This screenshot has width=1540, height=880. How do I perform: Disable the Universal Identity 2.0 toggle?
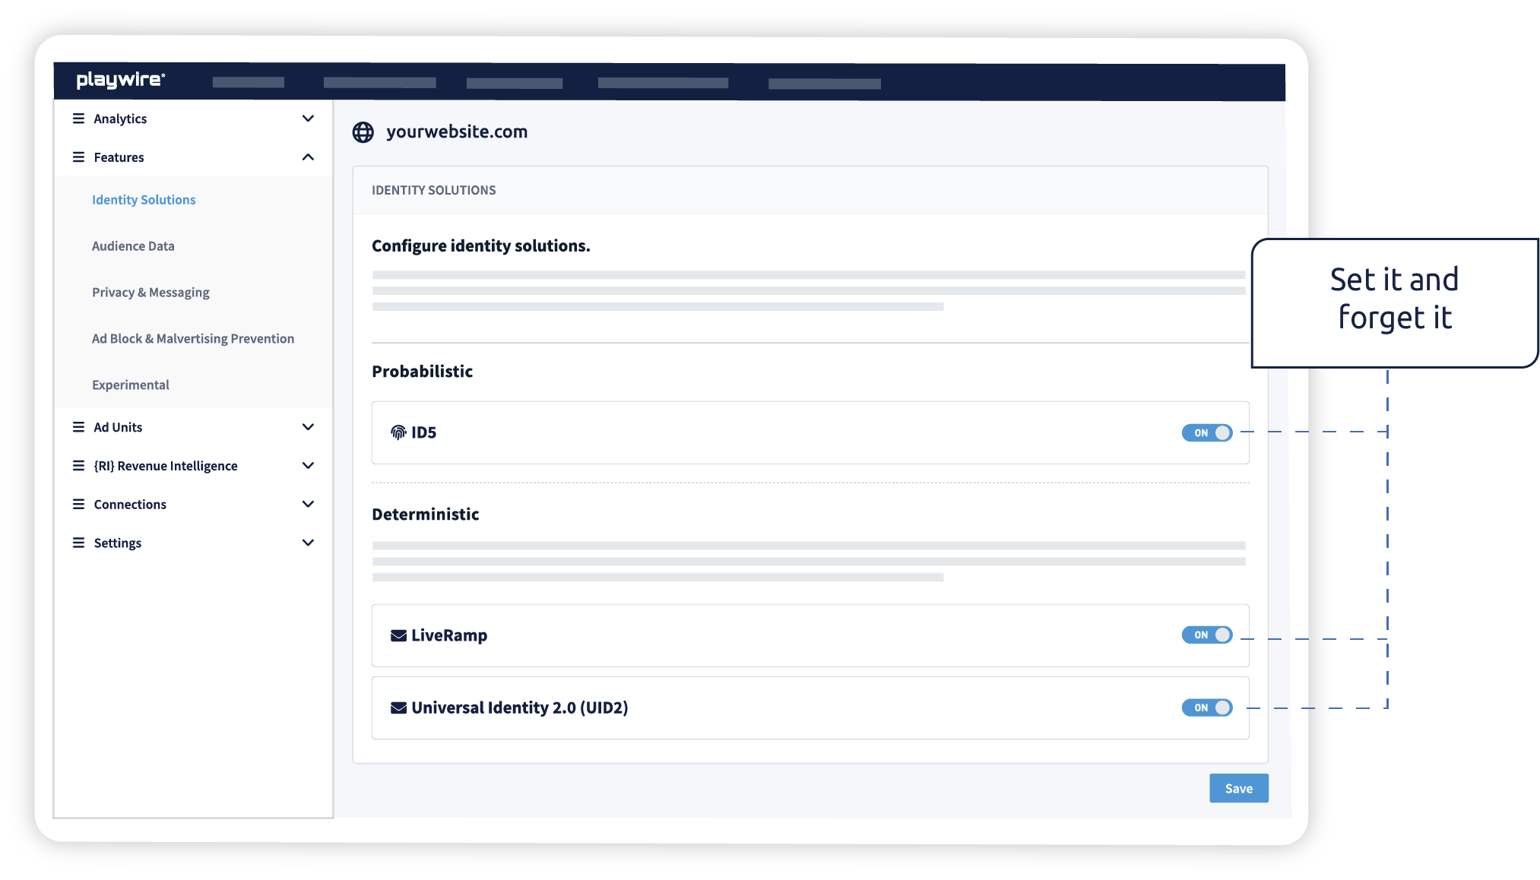1207,707
